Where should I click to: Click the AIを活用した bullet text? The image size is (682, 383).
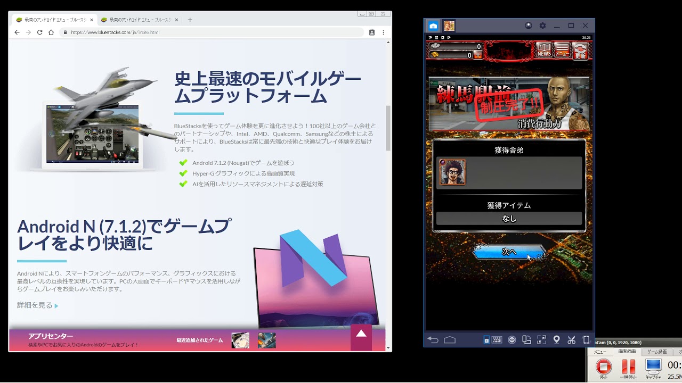258,184
